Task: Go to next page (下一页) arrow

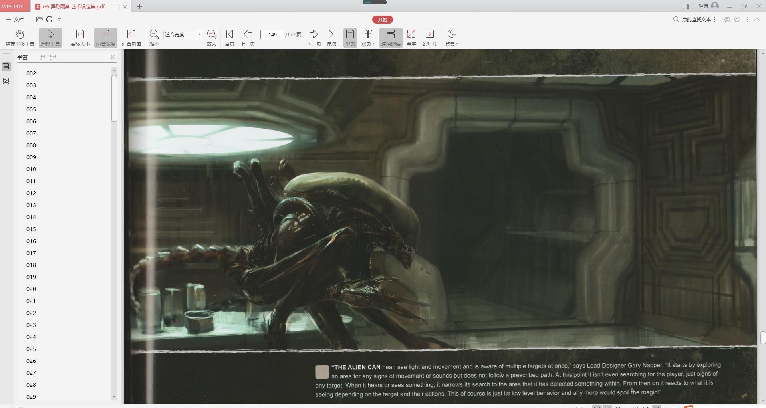Action: [x=314, y=34]
